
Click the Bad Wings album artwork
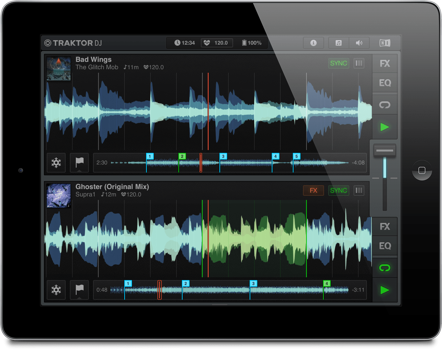[x=59, y=69]
